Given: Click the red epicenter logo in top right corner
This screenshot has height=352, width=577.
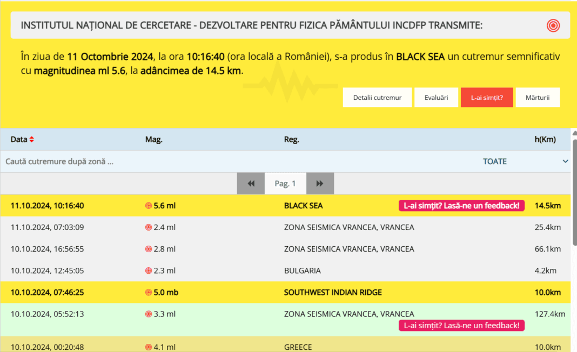Looking at the screenshot, I should pos(552,25).
